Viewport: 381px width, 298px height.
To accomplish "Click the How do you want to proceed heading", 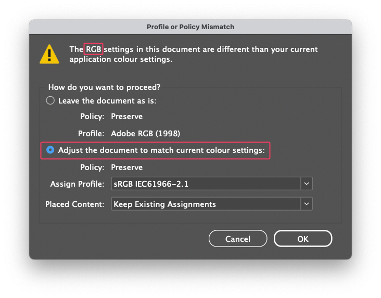I will pyautogui.click(x=104, y=87).
